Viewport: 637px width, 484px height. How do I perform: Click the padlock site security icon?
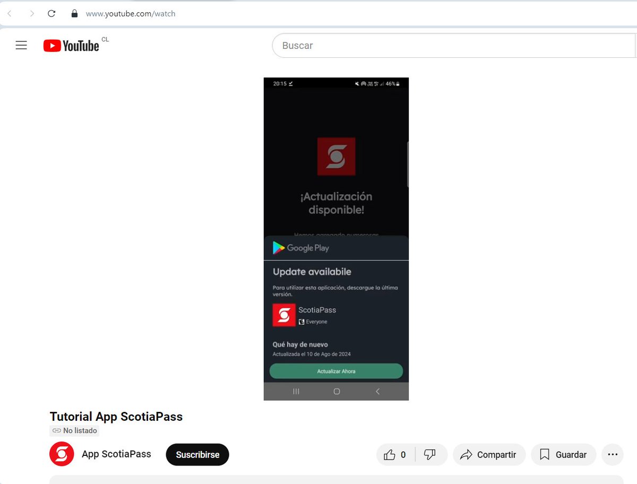coord(74,14)
